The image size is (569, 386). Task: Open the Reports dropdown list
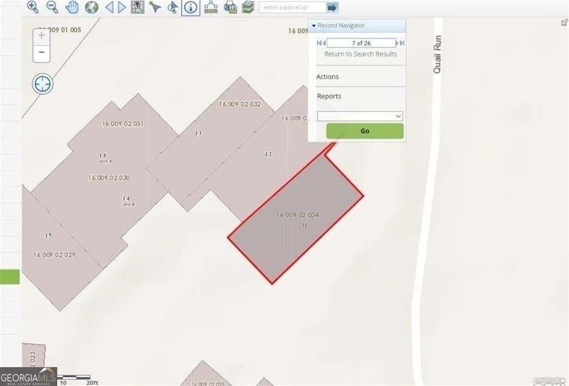click(360, 116)
